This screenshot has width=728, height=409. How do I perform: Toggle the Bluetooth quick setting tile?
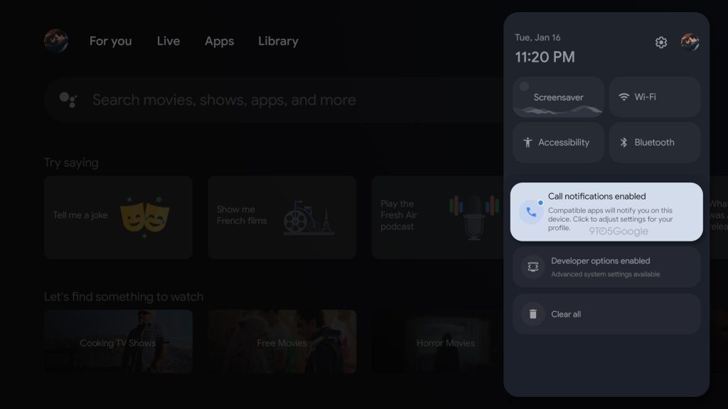point(655,143)
